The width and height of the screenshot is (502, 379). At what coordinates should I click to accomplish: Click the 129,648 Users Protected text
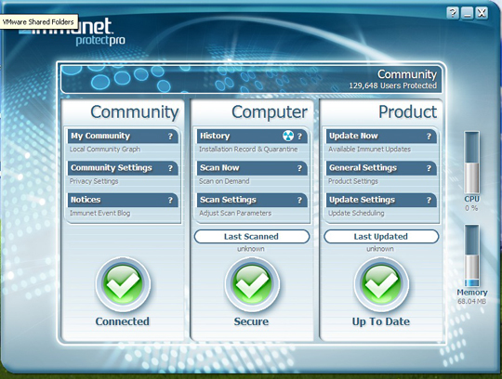tap(393, 85)
